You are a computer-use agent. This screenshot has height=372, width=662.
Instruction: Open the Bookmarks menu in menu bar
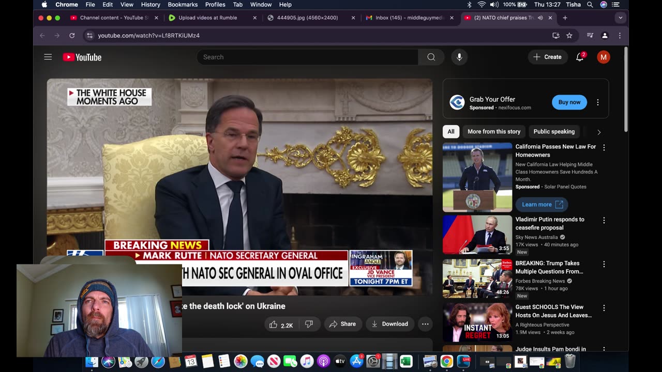pyautogui.click(x=183, y=5)
